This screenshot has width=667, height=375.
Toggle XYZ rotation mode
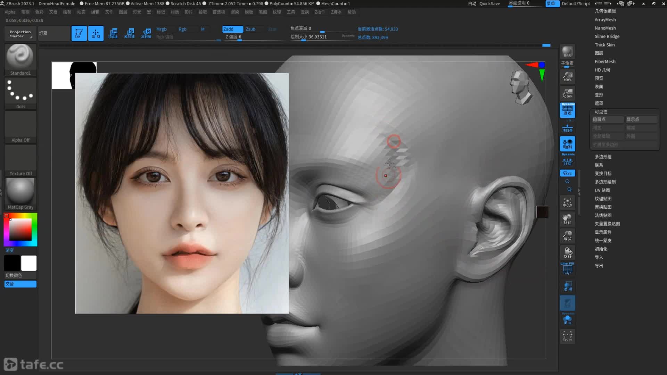(x=567, y=173)
